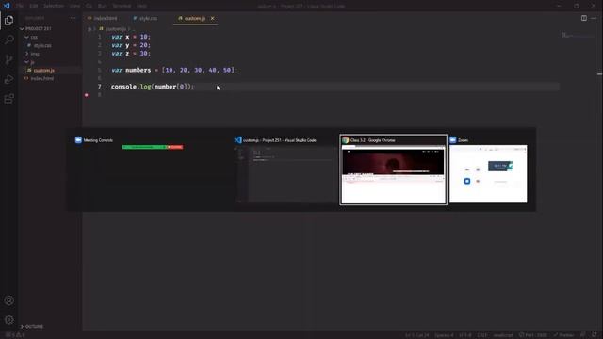The width and height of the screenshot is (603, 339).
Task: Click the Spaces: 4 indentation status item
Action: 444,335
